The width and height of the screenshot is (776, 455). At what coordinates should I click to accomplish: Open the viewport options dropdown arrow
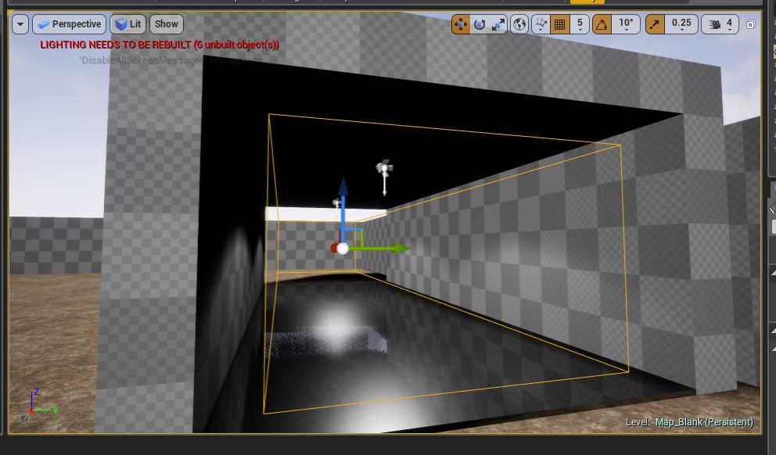pos(20,23)
